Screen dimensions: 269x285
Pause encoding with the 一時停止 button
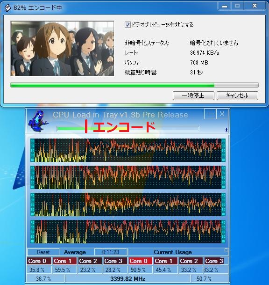pos(193,95)
